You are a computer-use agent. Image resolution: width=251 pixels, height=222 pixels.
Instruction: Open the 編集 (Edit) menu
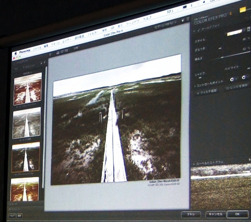(x=46, y=46)
